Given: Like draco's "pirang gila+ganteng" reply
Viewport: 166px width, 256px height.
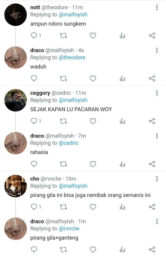Looking at the screenshot, I should pos(93,250).
